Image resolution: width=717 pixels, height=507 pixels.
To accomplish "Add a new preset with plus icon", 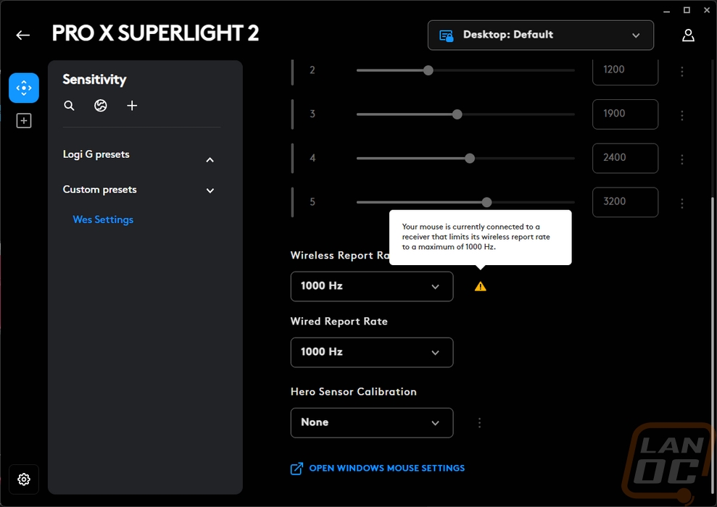I will tap(132, 106).
